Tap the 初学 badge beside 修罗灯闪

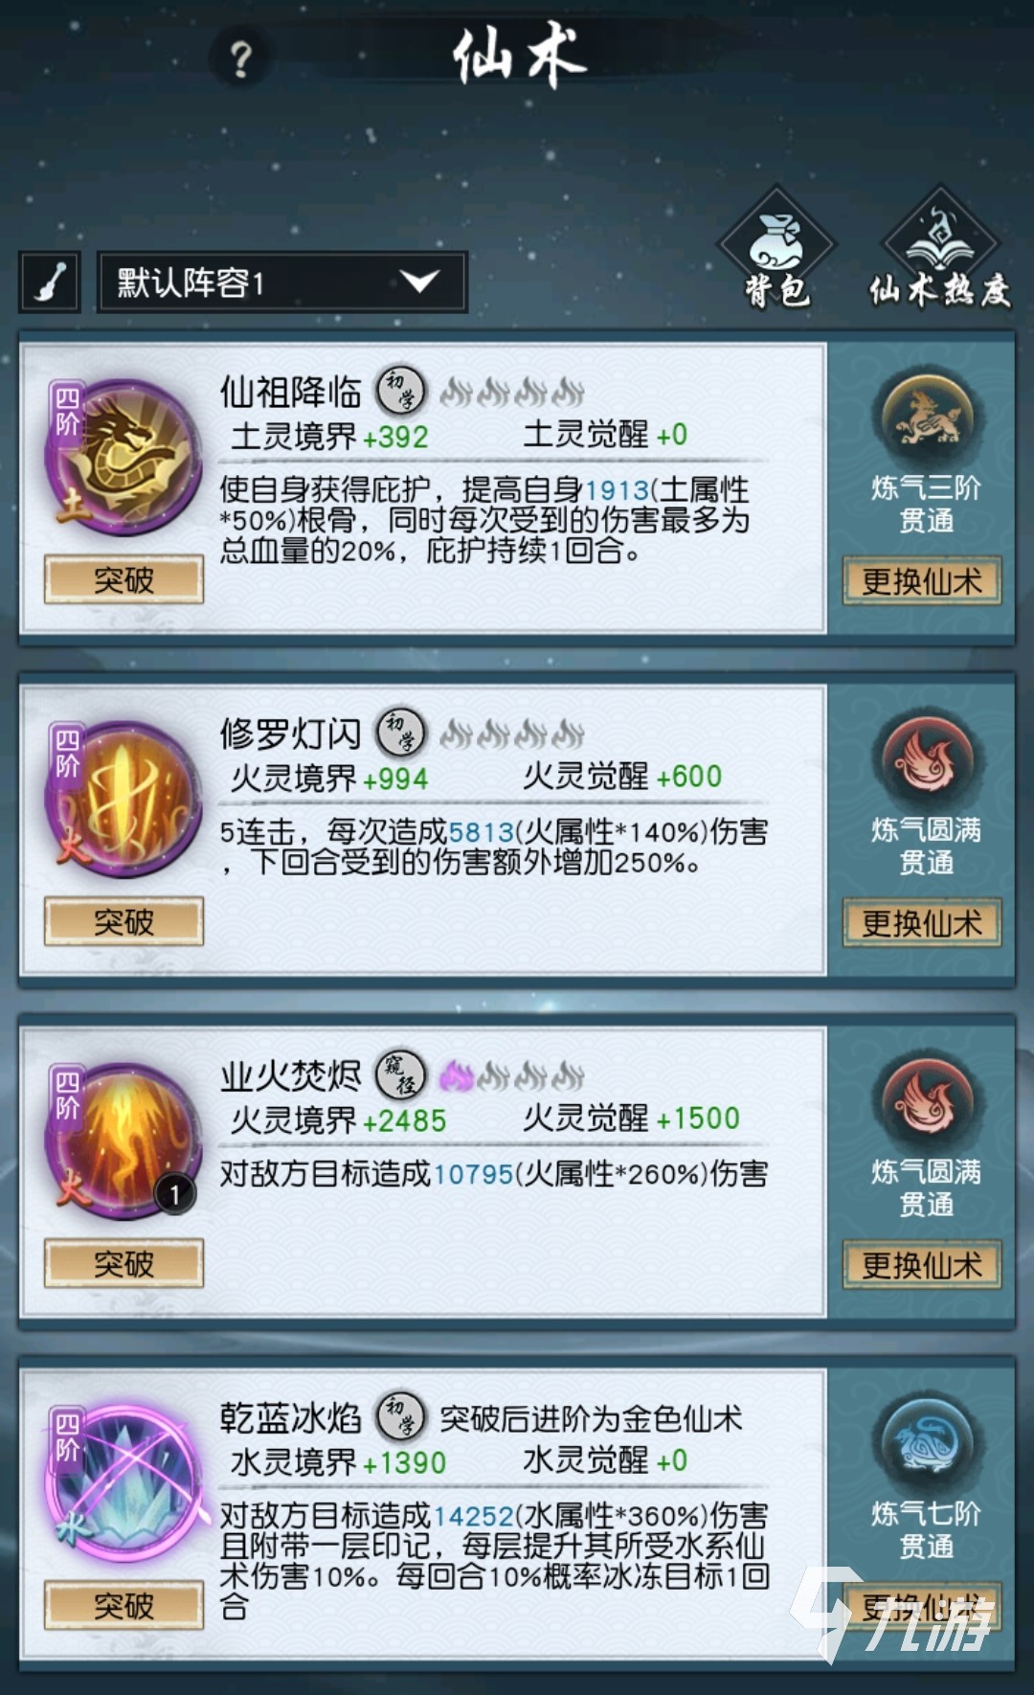pyautogui.click(x=399, y=733)
